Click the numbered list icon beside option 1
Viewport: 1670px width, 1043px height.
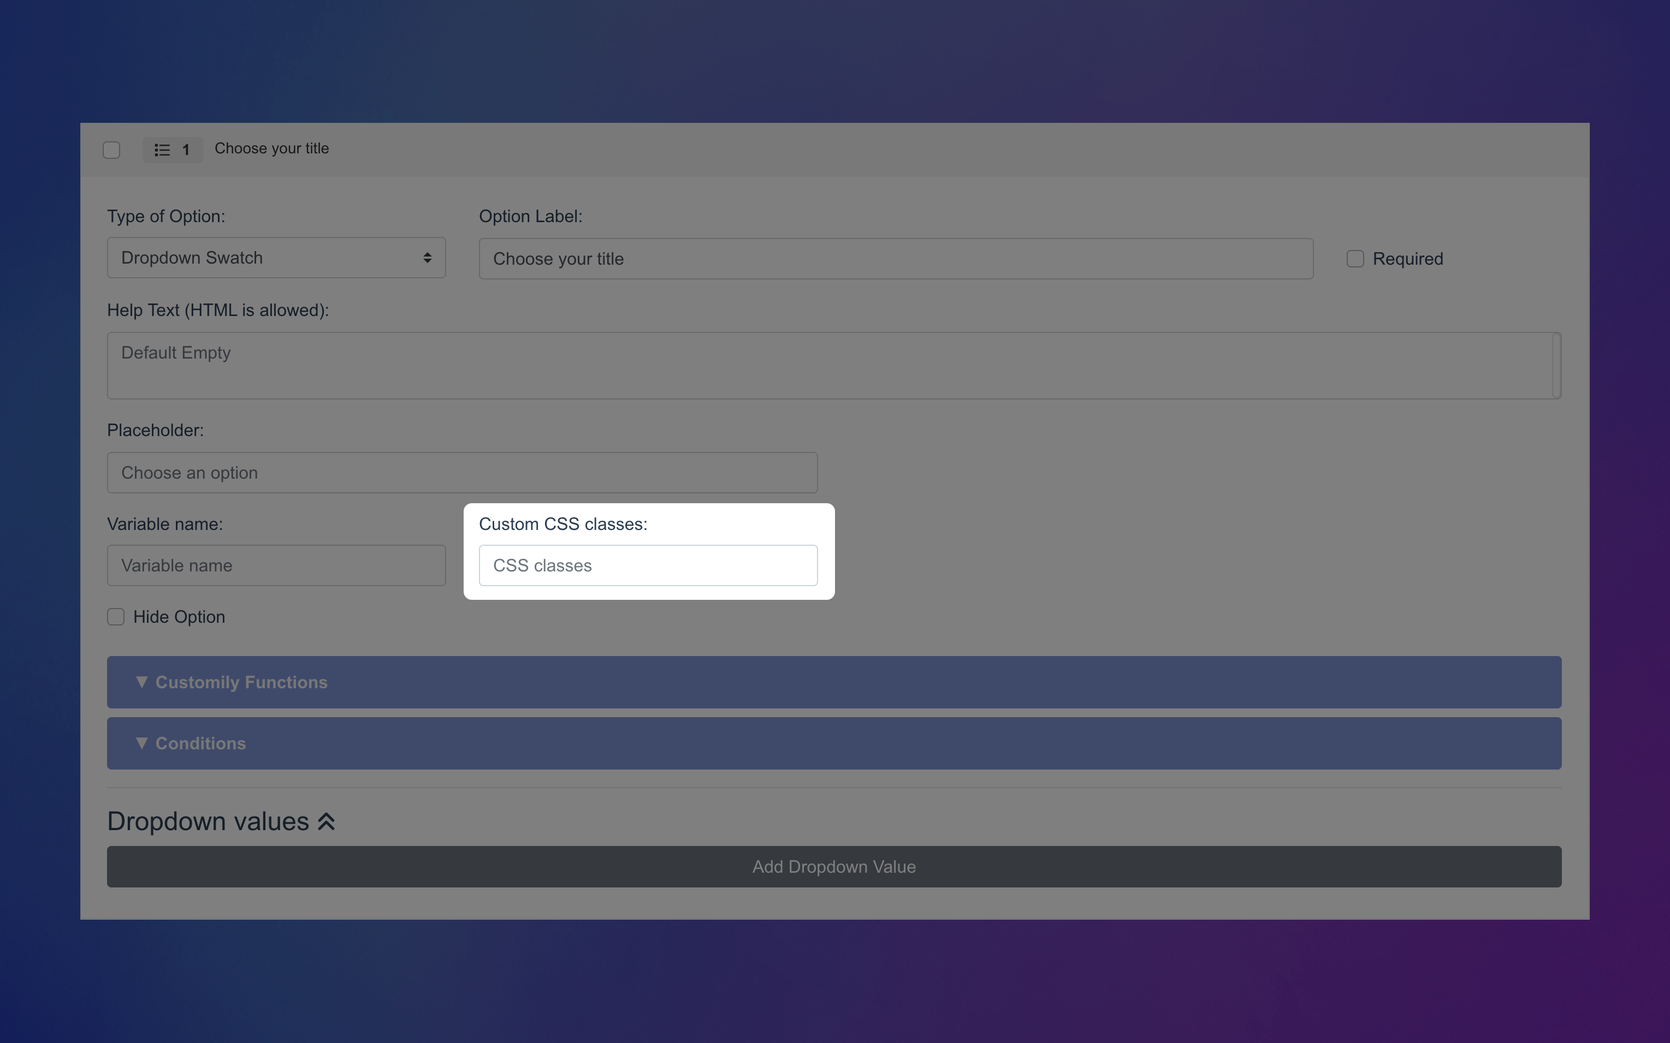[x=162, y=150]
